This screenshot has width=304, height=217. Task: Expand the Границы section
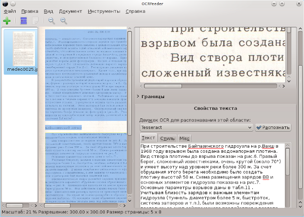[x=149, y=96]
